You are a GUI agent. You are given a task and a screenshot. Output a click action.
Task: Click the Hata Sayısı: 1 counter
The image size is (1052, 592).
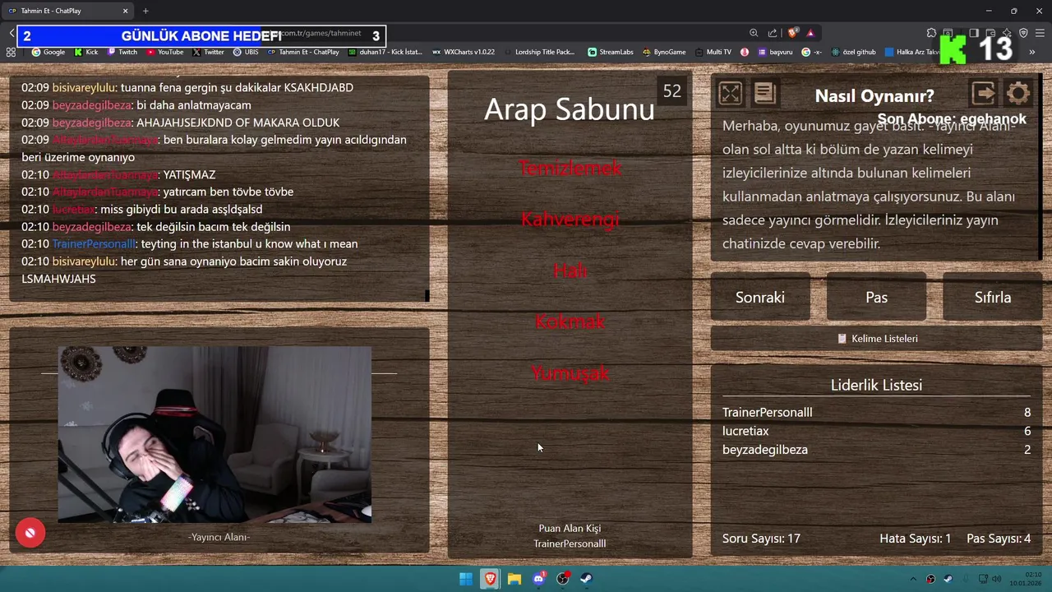915,539
